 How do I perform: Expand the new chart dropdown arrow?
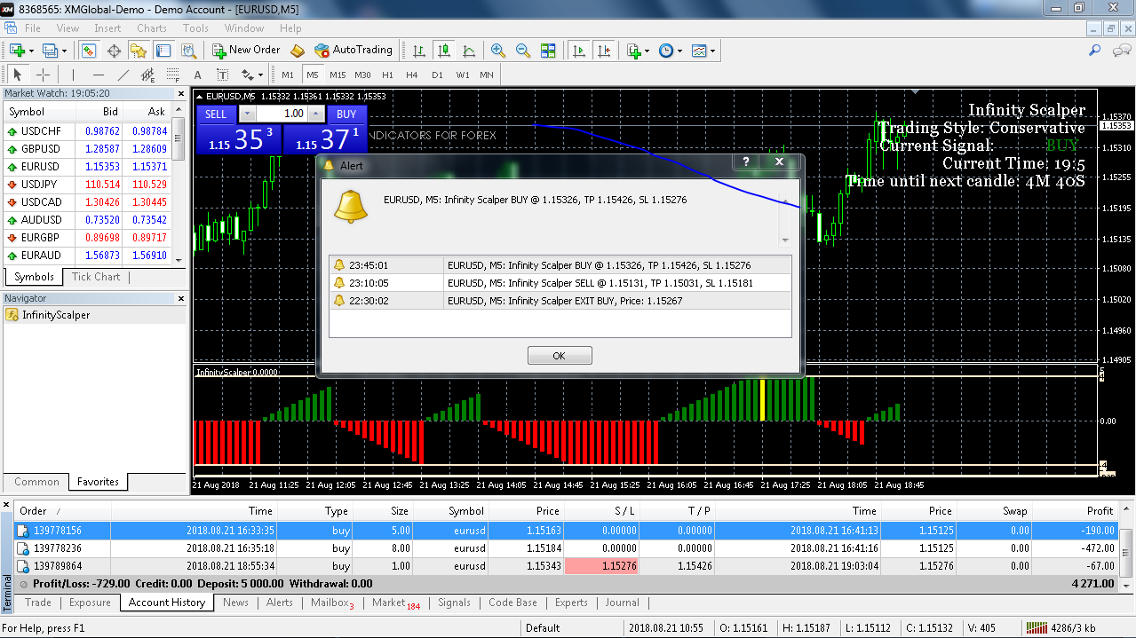(32, 51)
